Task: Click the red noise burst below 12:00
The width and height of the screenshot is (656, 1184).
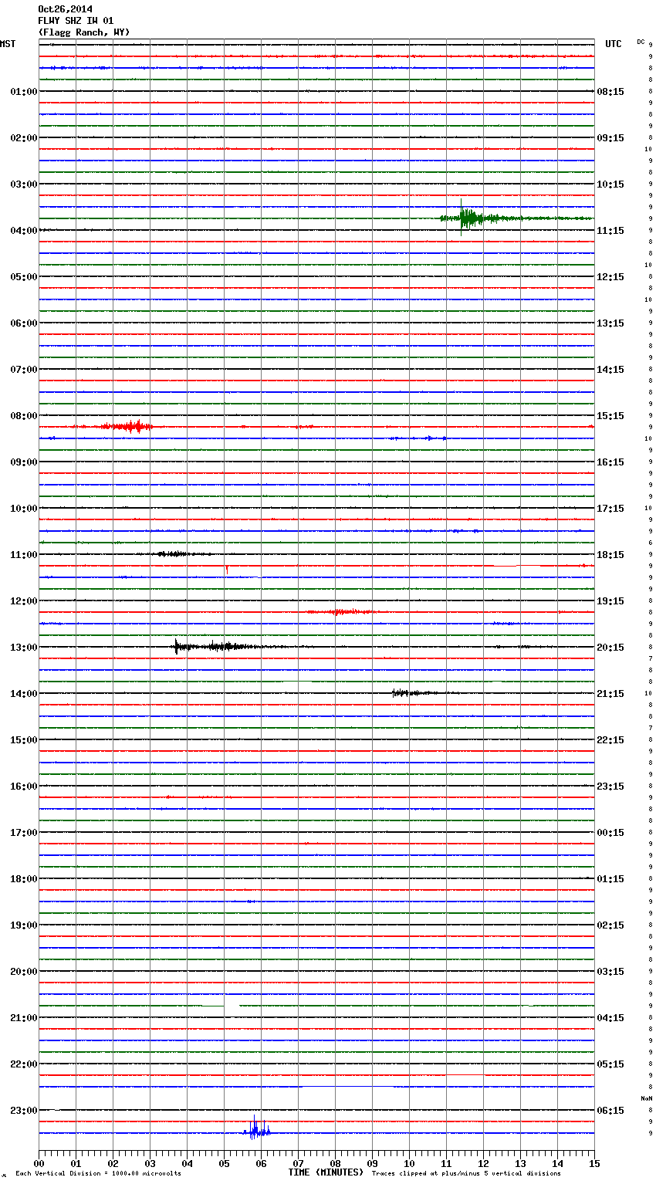Action: click(341, 611)
